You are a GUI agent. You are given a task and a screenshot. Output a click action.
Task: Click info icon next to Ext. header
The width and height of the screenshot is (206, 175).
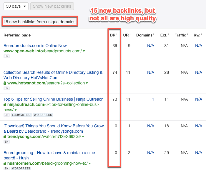pos(169,34)
